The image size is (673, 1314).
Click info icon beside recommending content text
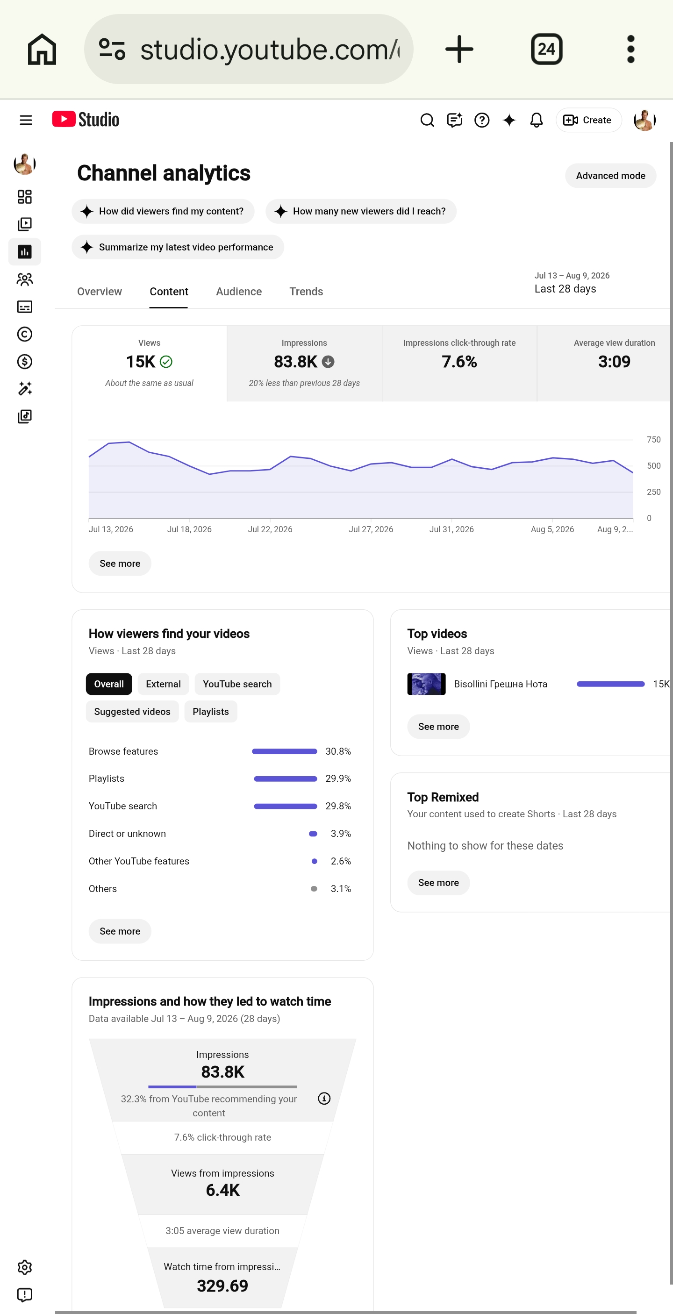pos(324,1099)
